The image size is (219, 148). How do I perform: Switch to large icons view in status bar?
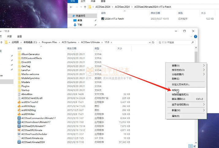pyautogui.click(x=194, y=146)
